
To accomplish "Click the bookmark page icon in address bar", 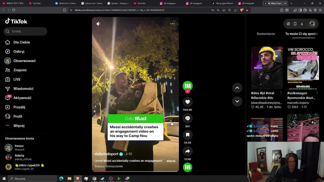I will point(64,10).
